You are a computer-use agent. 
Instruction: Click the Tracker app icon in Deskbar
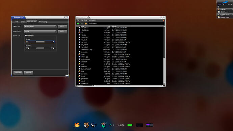point(218,9)
